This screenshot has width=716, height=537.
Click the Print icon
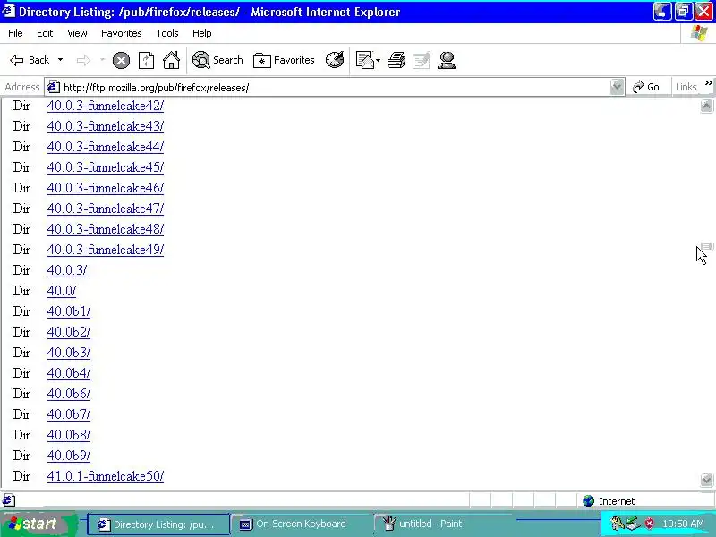pos(396,60)
